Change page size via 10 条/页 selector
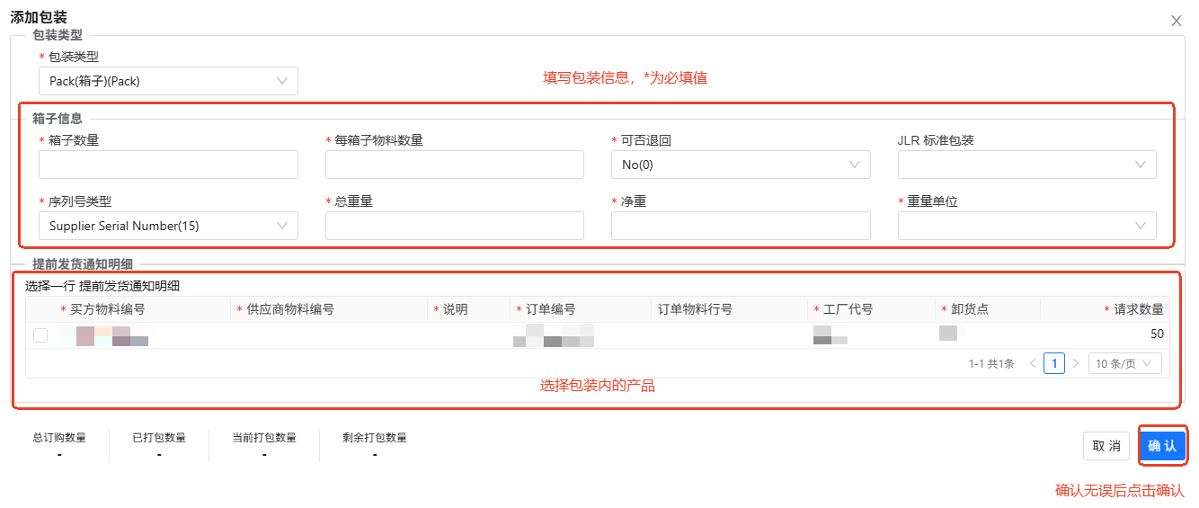The image size is (1199, 508). tap(1124, 363)
